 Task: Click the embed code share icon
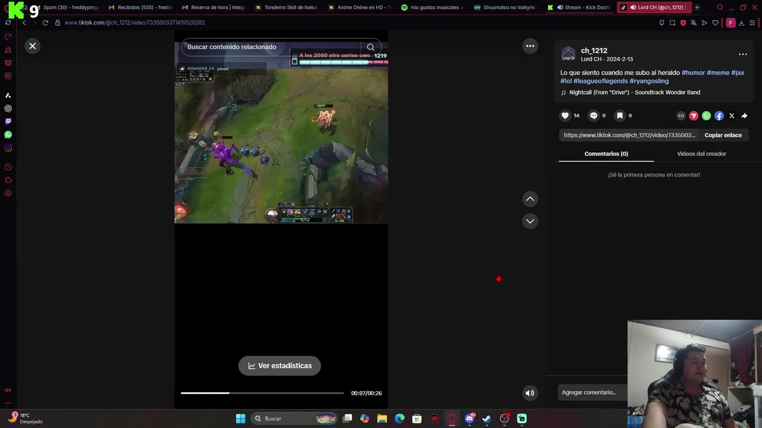pos(681,116)
